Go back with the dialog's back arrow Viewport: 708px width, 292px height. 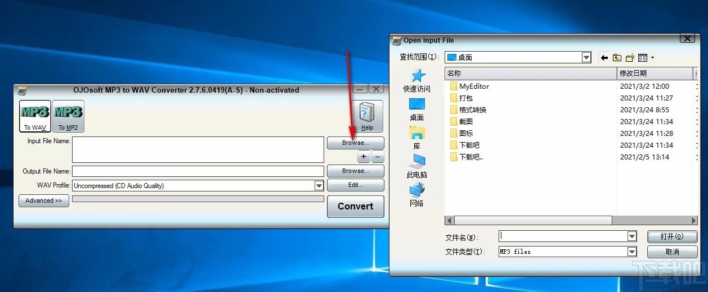coord(604,57)
